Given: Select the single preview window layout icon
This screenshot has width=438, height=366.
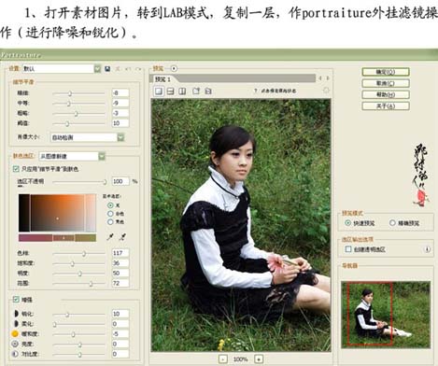Looking at the screenshot, I should click(159, 91).
